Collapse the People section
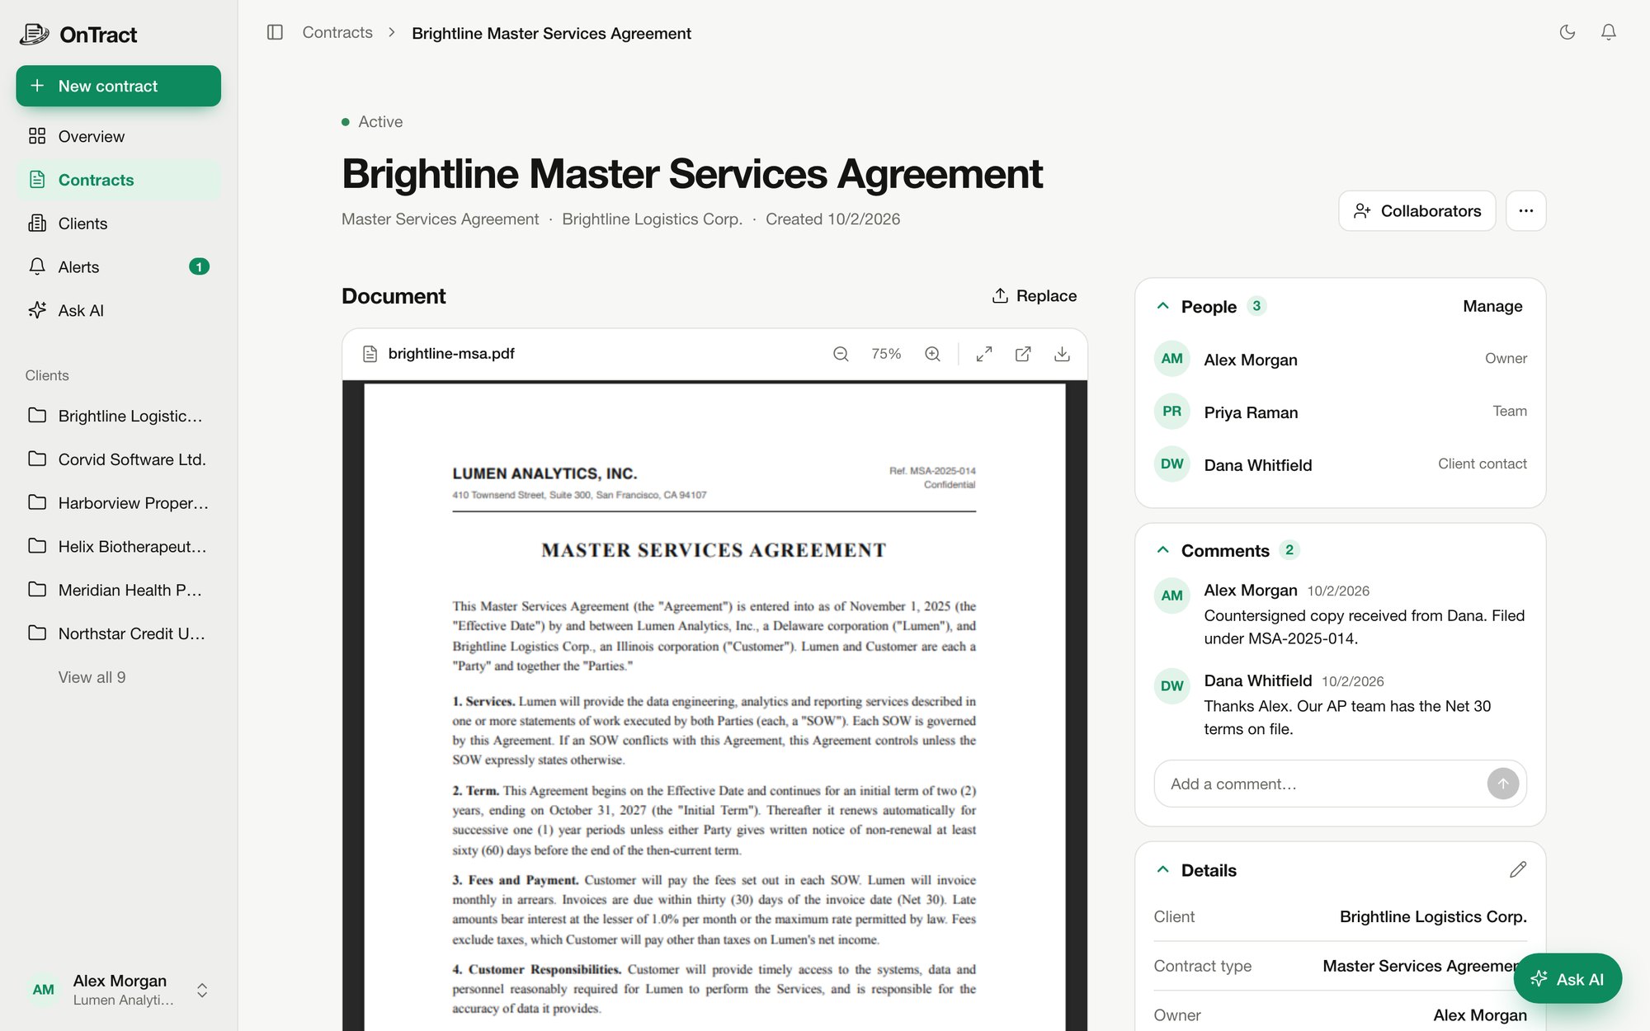The image size is (1650, 1031). [1163, 306]
